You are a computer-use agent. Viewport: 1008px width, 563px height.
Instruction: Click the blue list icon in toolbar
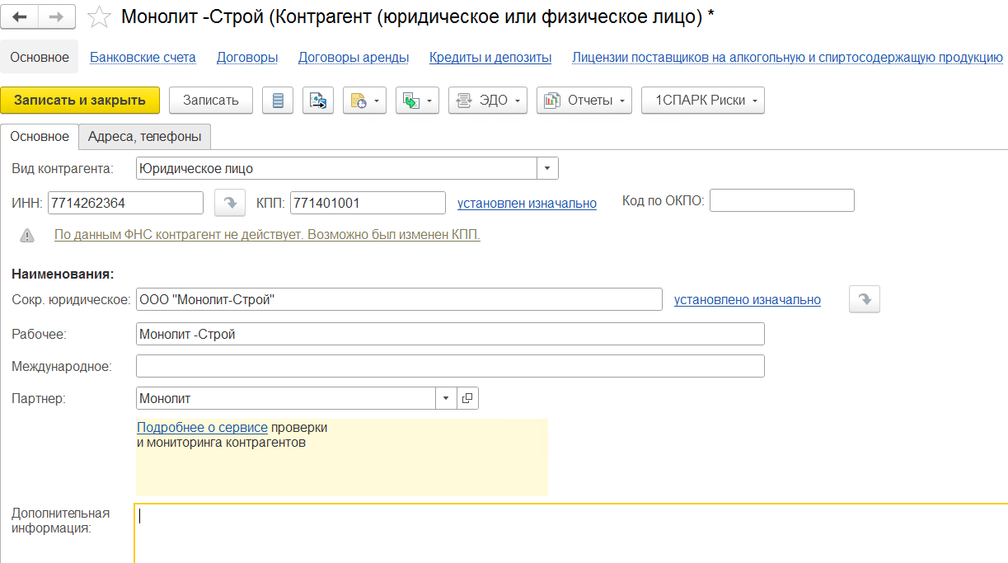click(x=278, y=101)
